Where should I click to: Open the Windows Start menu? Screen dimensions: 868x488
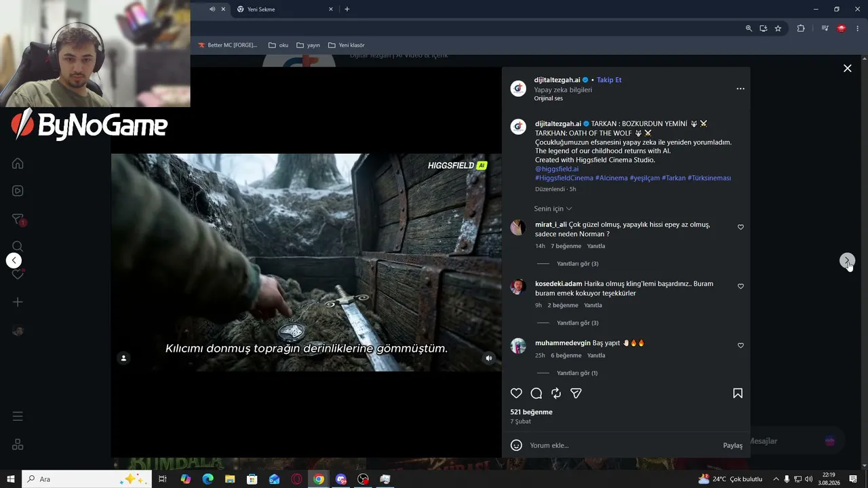[11, 479]
